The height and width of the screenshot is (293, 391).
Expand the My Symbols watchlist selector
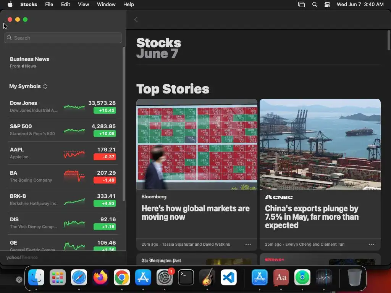click(x=28, y=86)
